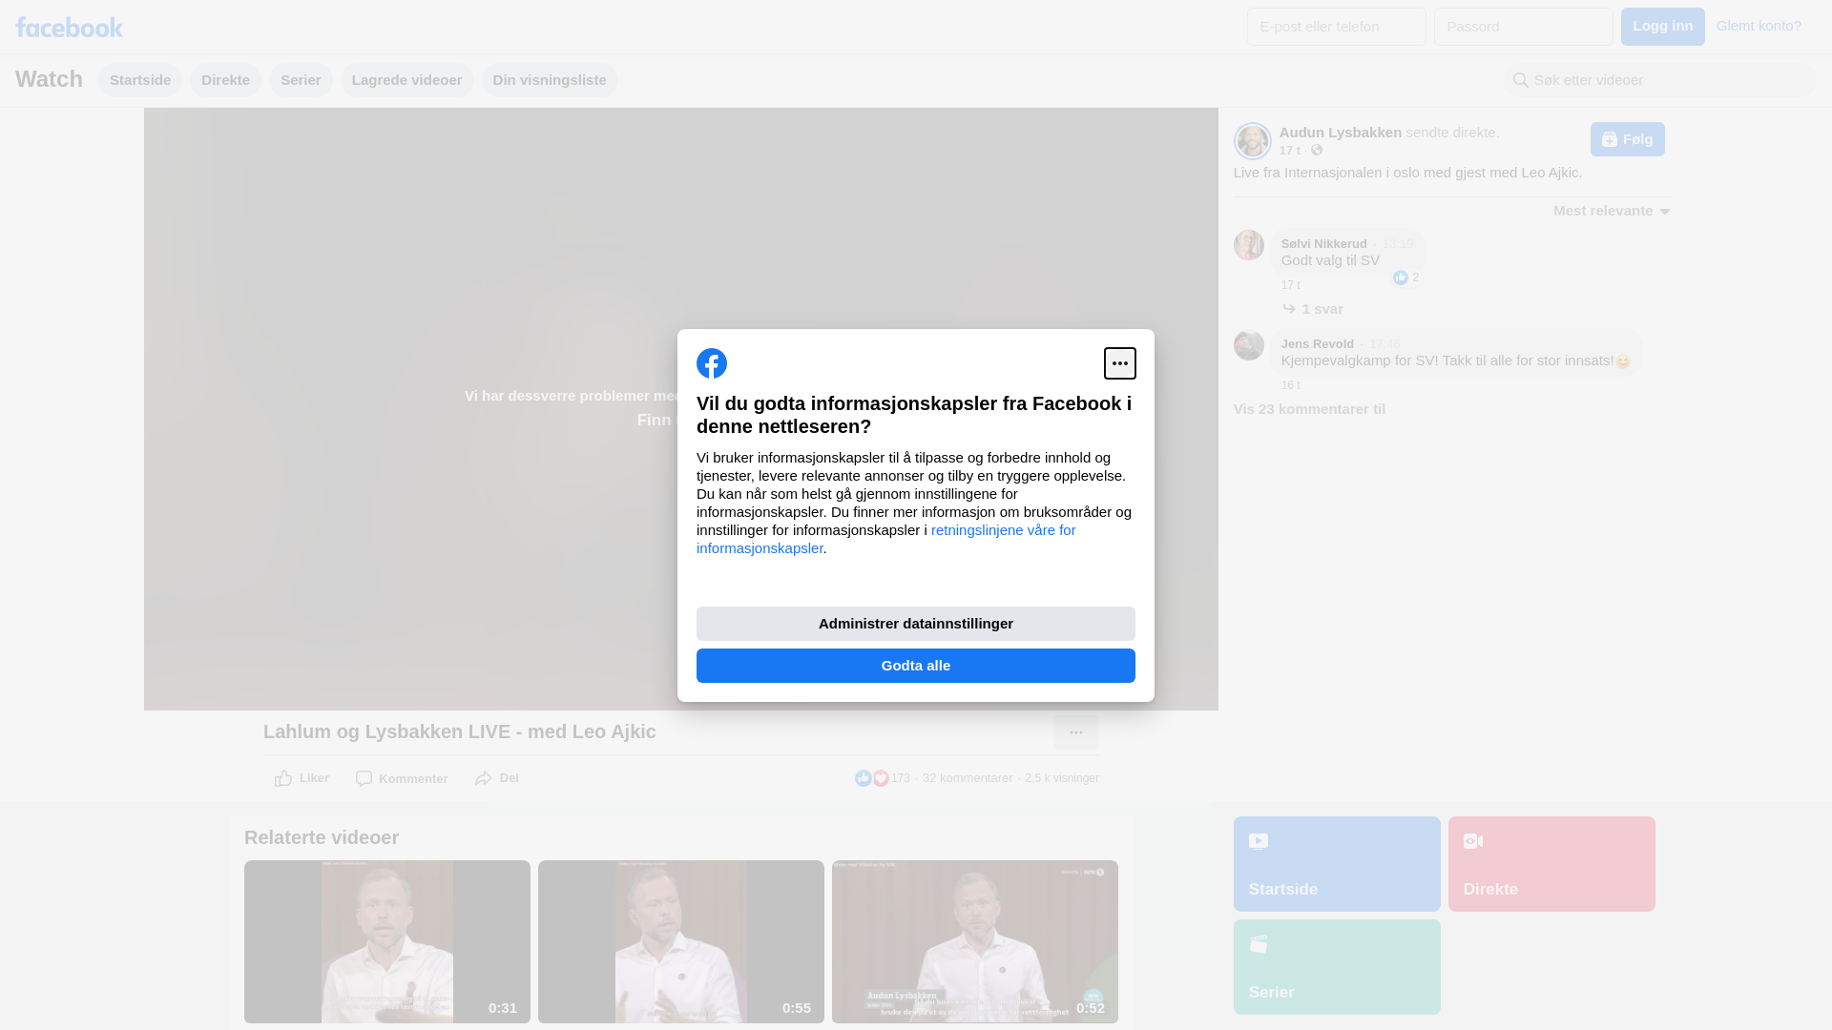Follow Audun Lysbakken with Følg button
The width and height of the screenshot is (1832, 1030).
pos(1628,139)
